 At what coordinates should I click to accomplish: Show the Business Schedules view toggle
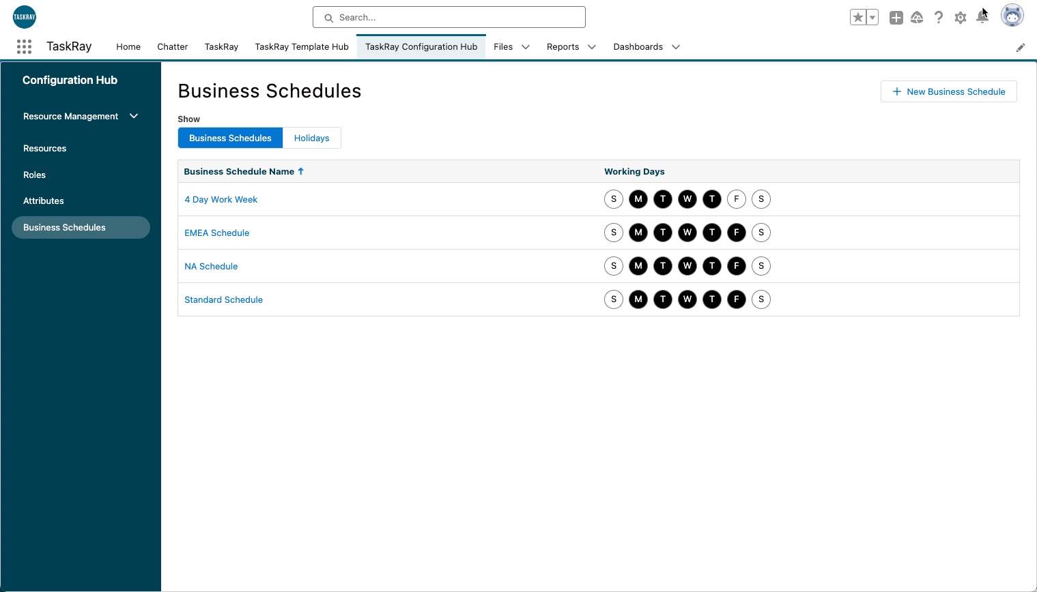click(x=230, y=138)
